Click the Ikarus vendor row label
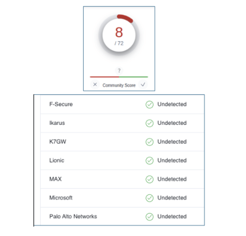Image resolution: width=246 pixels, height=236 pixels. (x=57, y=123)
